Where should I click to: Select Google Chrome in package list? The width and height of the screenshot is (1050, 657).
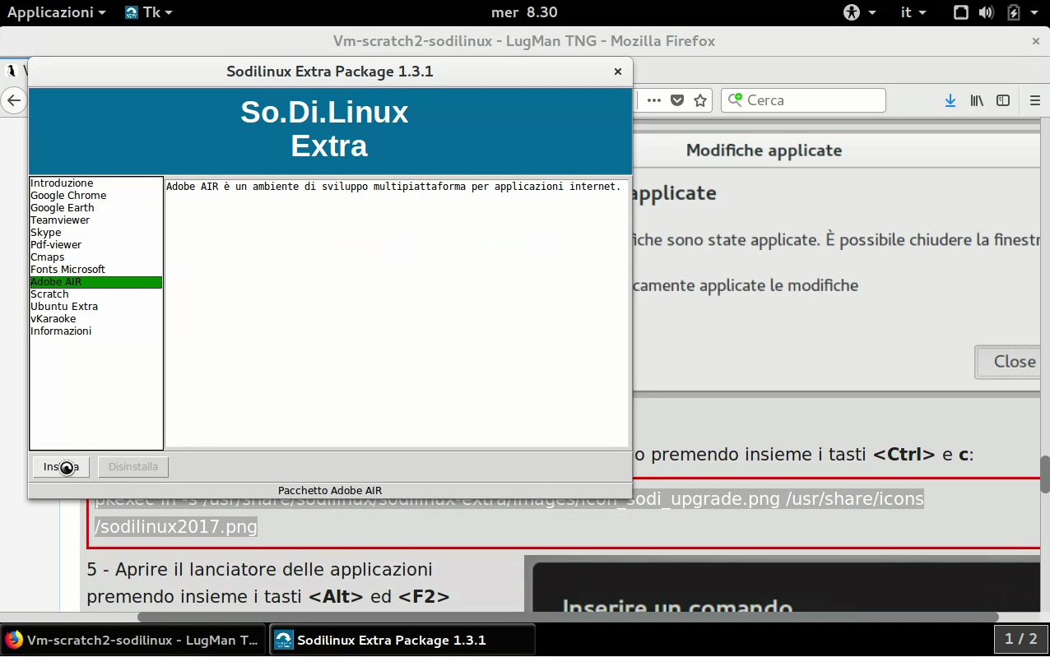68,196
